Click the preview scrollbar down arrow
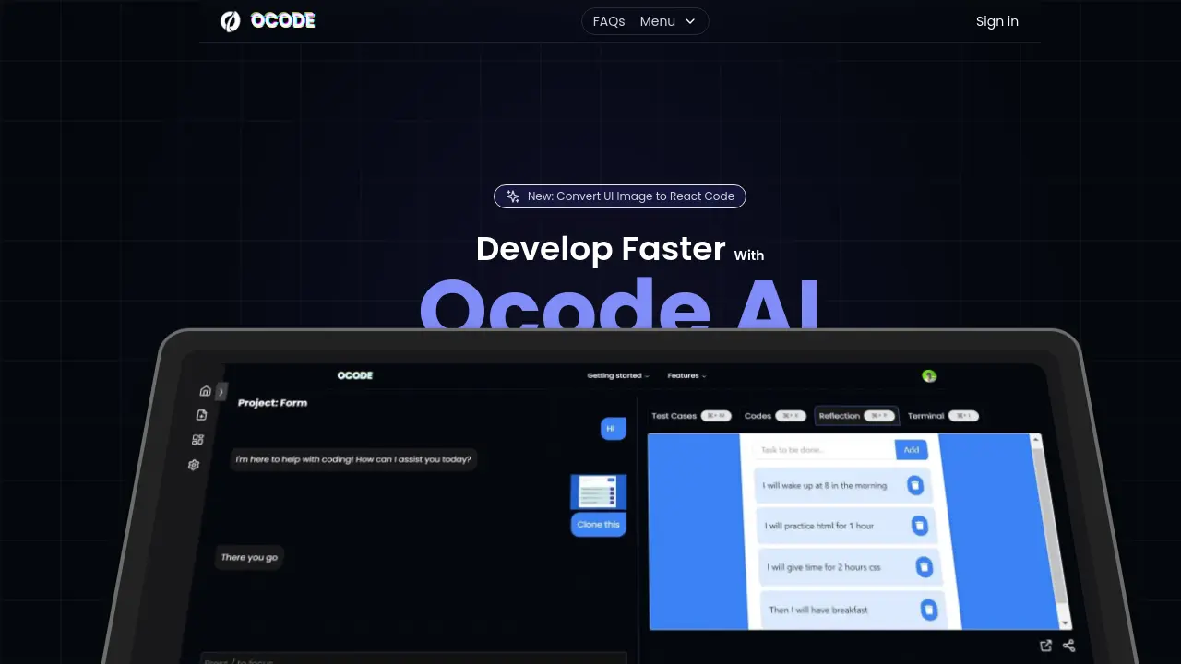 click(1067, 622)
